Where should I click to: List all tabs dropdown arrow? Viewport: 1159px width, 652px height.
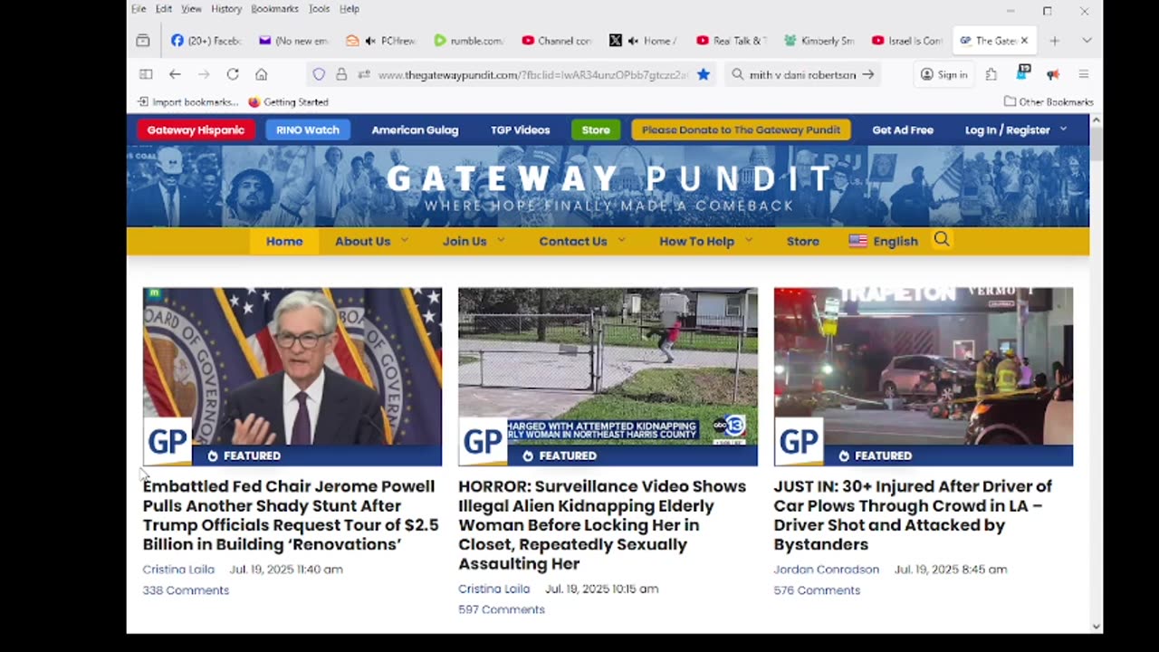pos(1087,41)
